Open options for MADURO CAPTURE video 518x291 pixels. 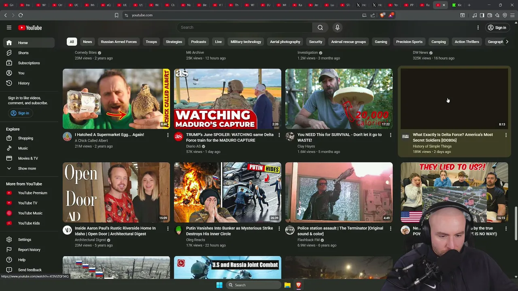[279, 135]
